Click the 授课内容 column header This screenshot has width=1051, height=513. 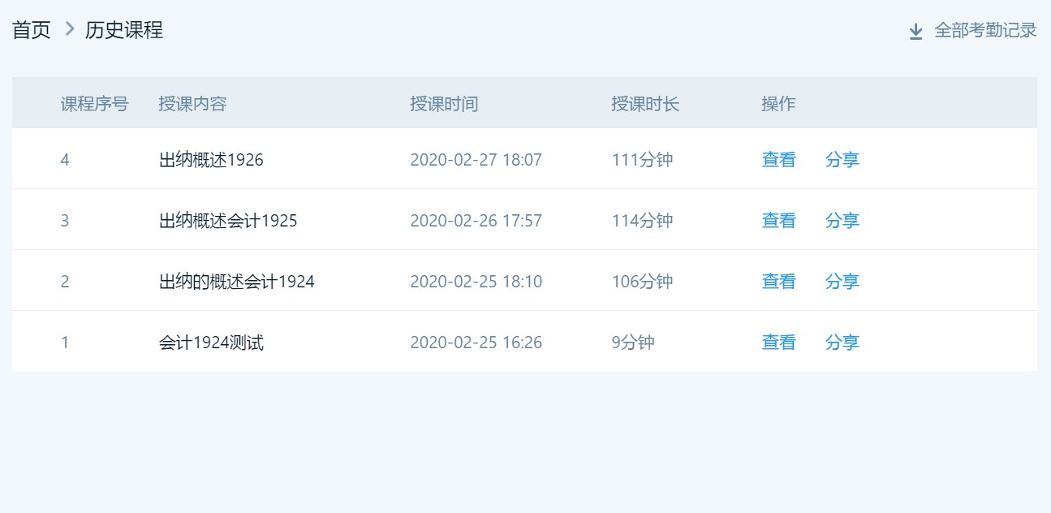192,104
